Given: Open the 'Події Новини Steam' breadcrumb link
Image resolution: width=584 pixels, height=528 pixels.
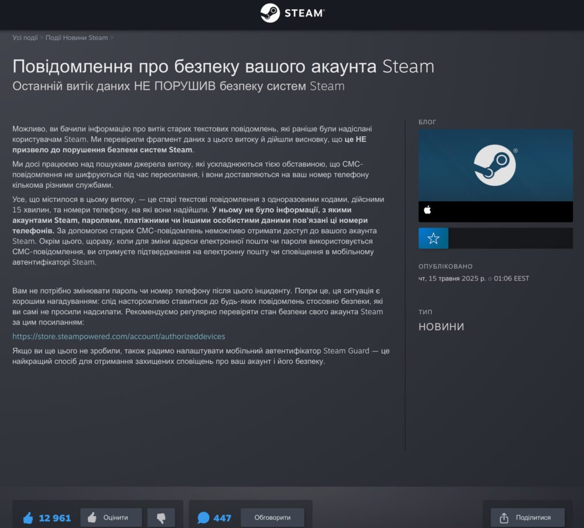Looking at the screenshot, I should (x=76, y=38).
